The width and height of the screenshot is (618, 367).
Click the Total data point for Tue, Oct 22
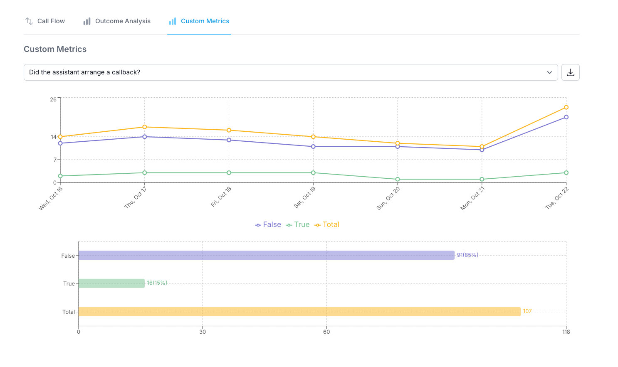pos(566,107)
